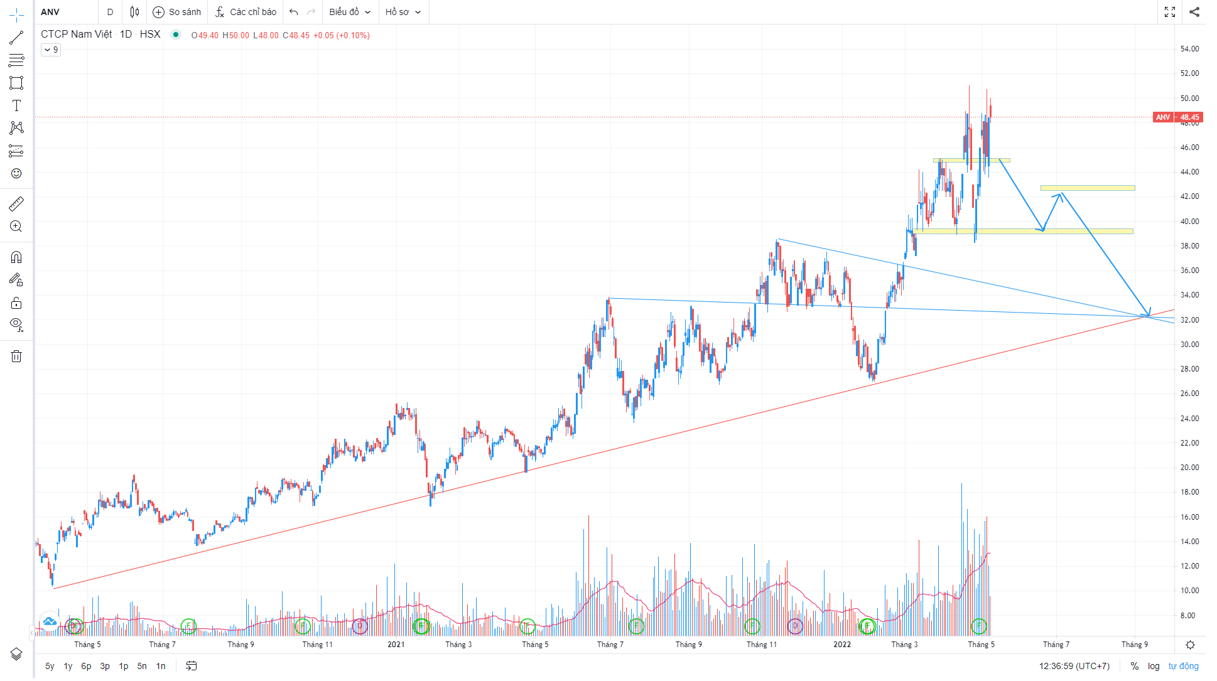Screen dimensions: 1217x681
Task: Click the candlestick chart style icon
Action: pos(134,12)
